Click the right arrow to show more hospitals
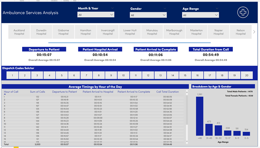The width and height of the screenshot is (260, 148). (x=254, y=32)
